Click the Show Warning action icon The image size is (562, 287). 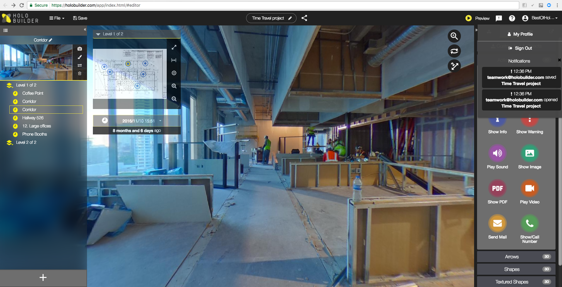pyautogui.click(x=529, y=121)
